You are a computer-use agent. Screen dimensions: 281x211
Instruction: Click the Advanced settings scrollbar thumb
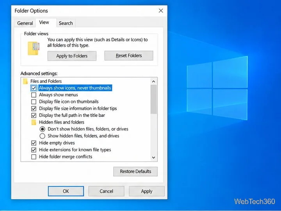(154, 99)
